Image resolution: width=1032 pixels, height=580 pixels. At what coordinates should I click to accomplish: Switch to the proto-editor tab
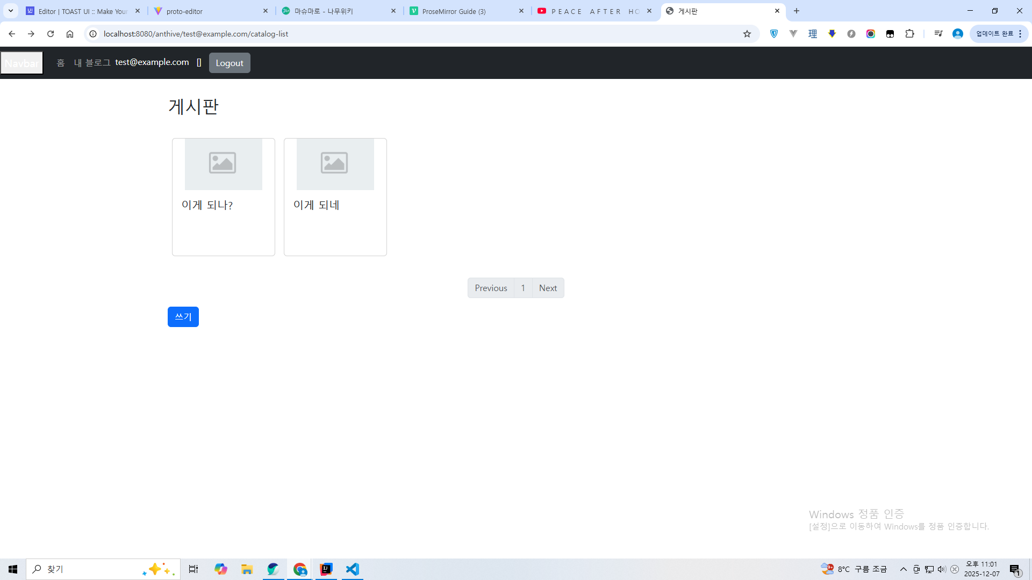211,11
